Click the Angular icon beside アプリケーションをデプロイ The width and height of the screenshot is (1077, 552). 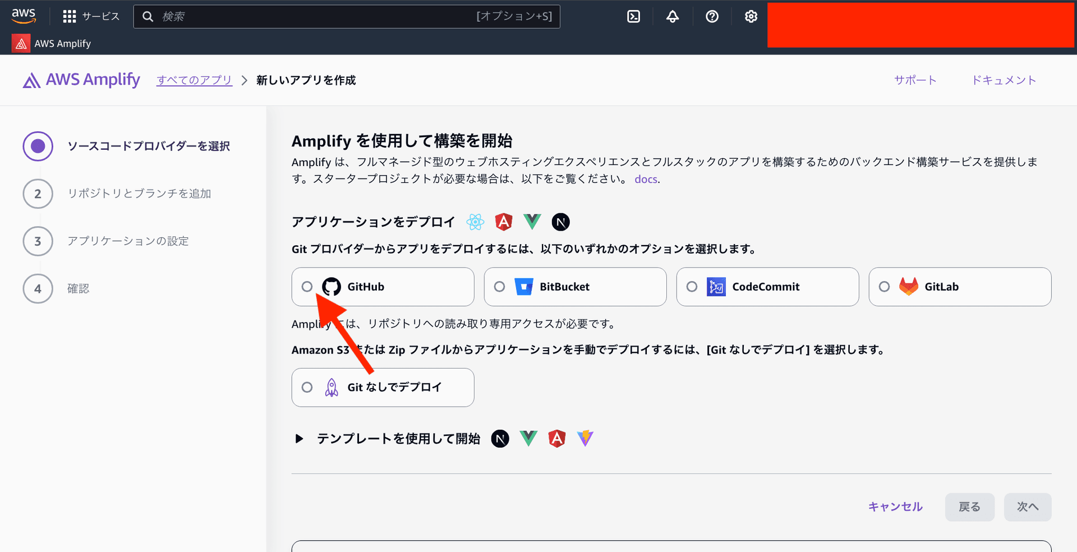pyautogui.click(x=504, y=222)
